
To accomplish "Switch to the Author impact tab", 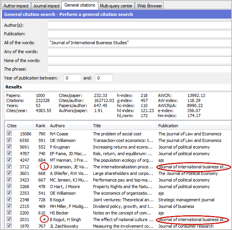I will pos(16,6).
